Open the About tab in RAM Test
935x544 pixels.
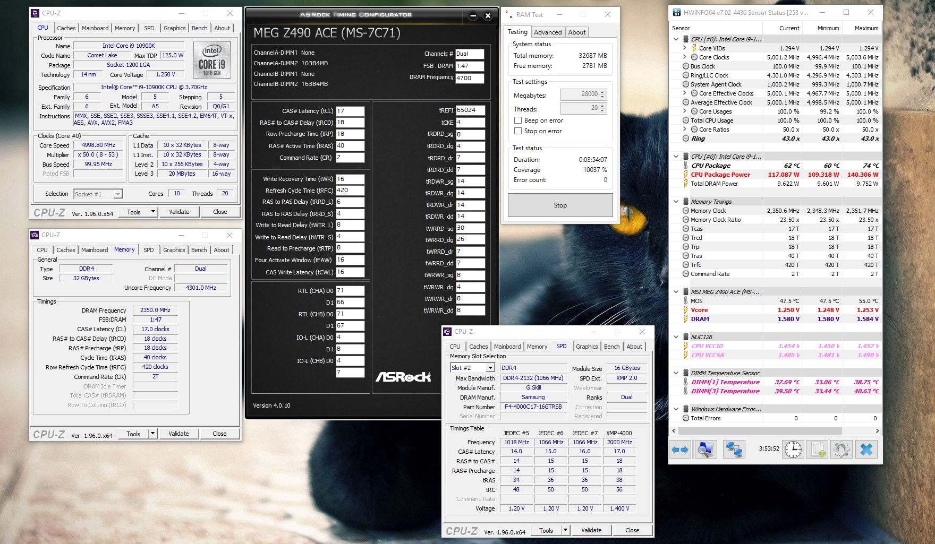tap(577, 32)
